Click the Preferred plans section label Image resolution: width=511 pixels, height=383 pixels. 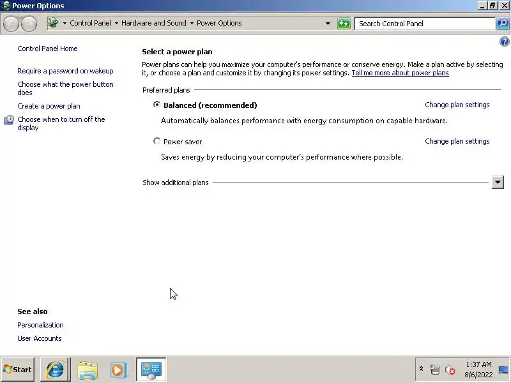[x=166, y=90]
